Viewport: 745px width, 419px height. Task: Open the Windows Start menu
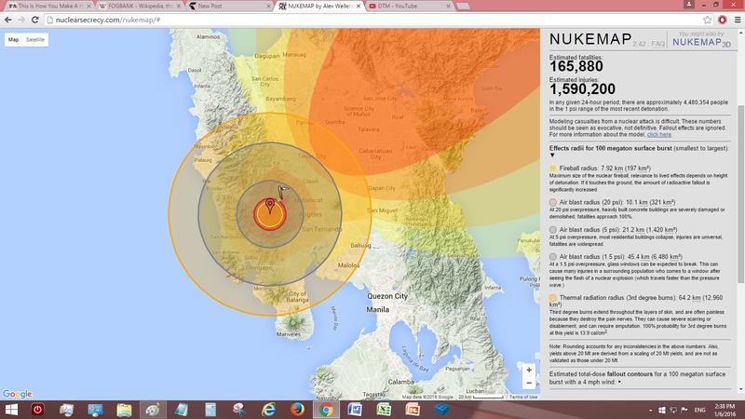(11, 410)
